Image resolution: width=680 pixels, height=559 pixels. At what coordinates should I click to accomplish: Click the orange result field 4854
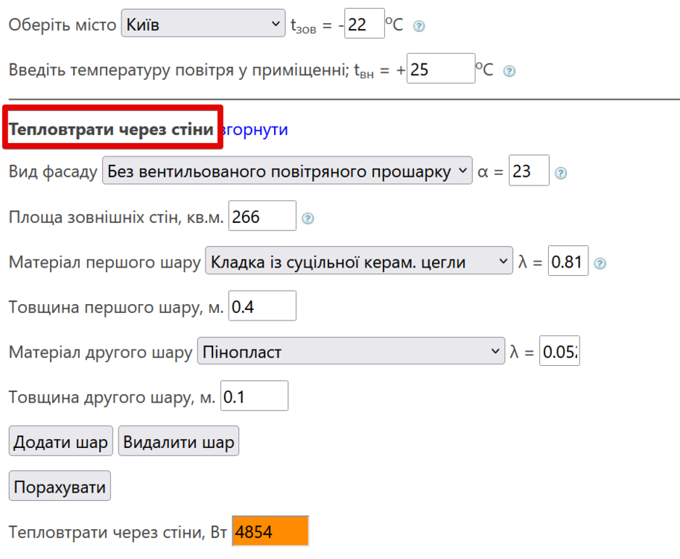270,532
